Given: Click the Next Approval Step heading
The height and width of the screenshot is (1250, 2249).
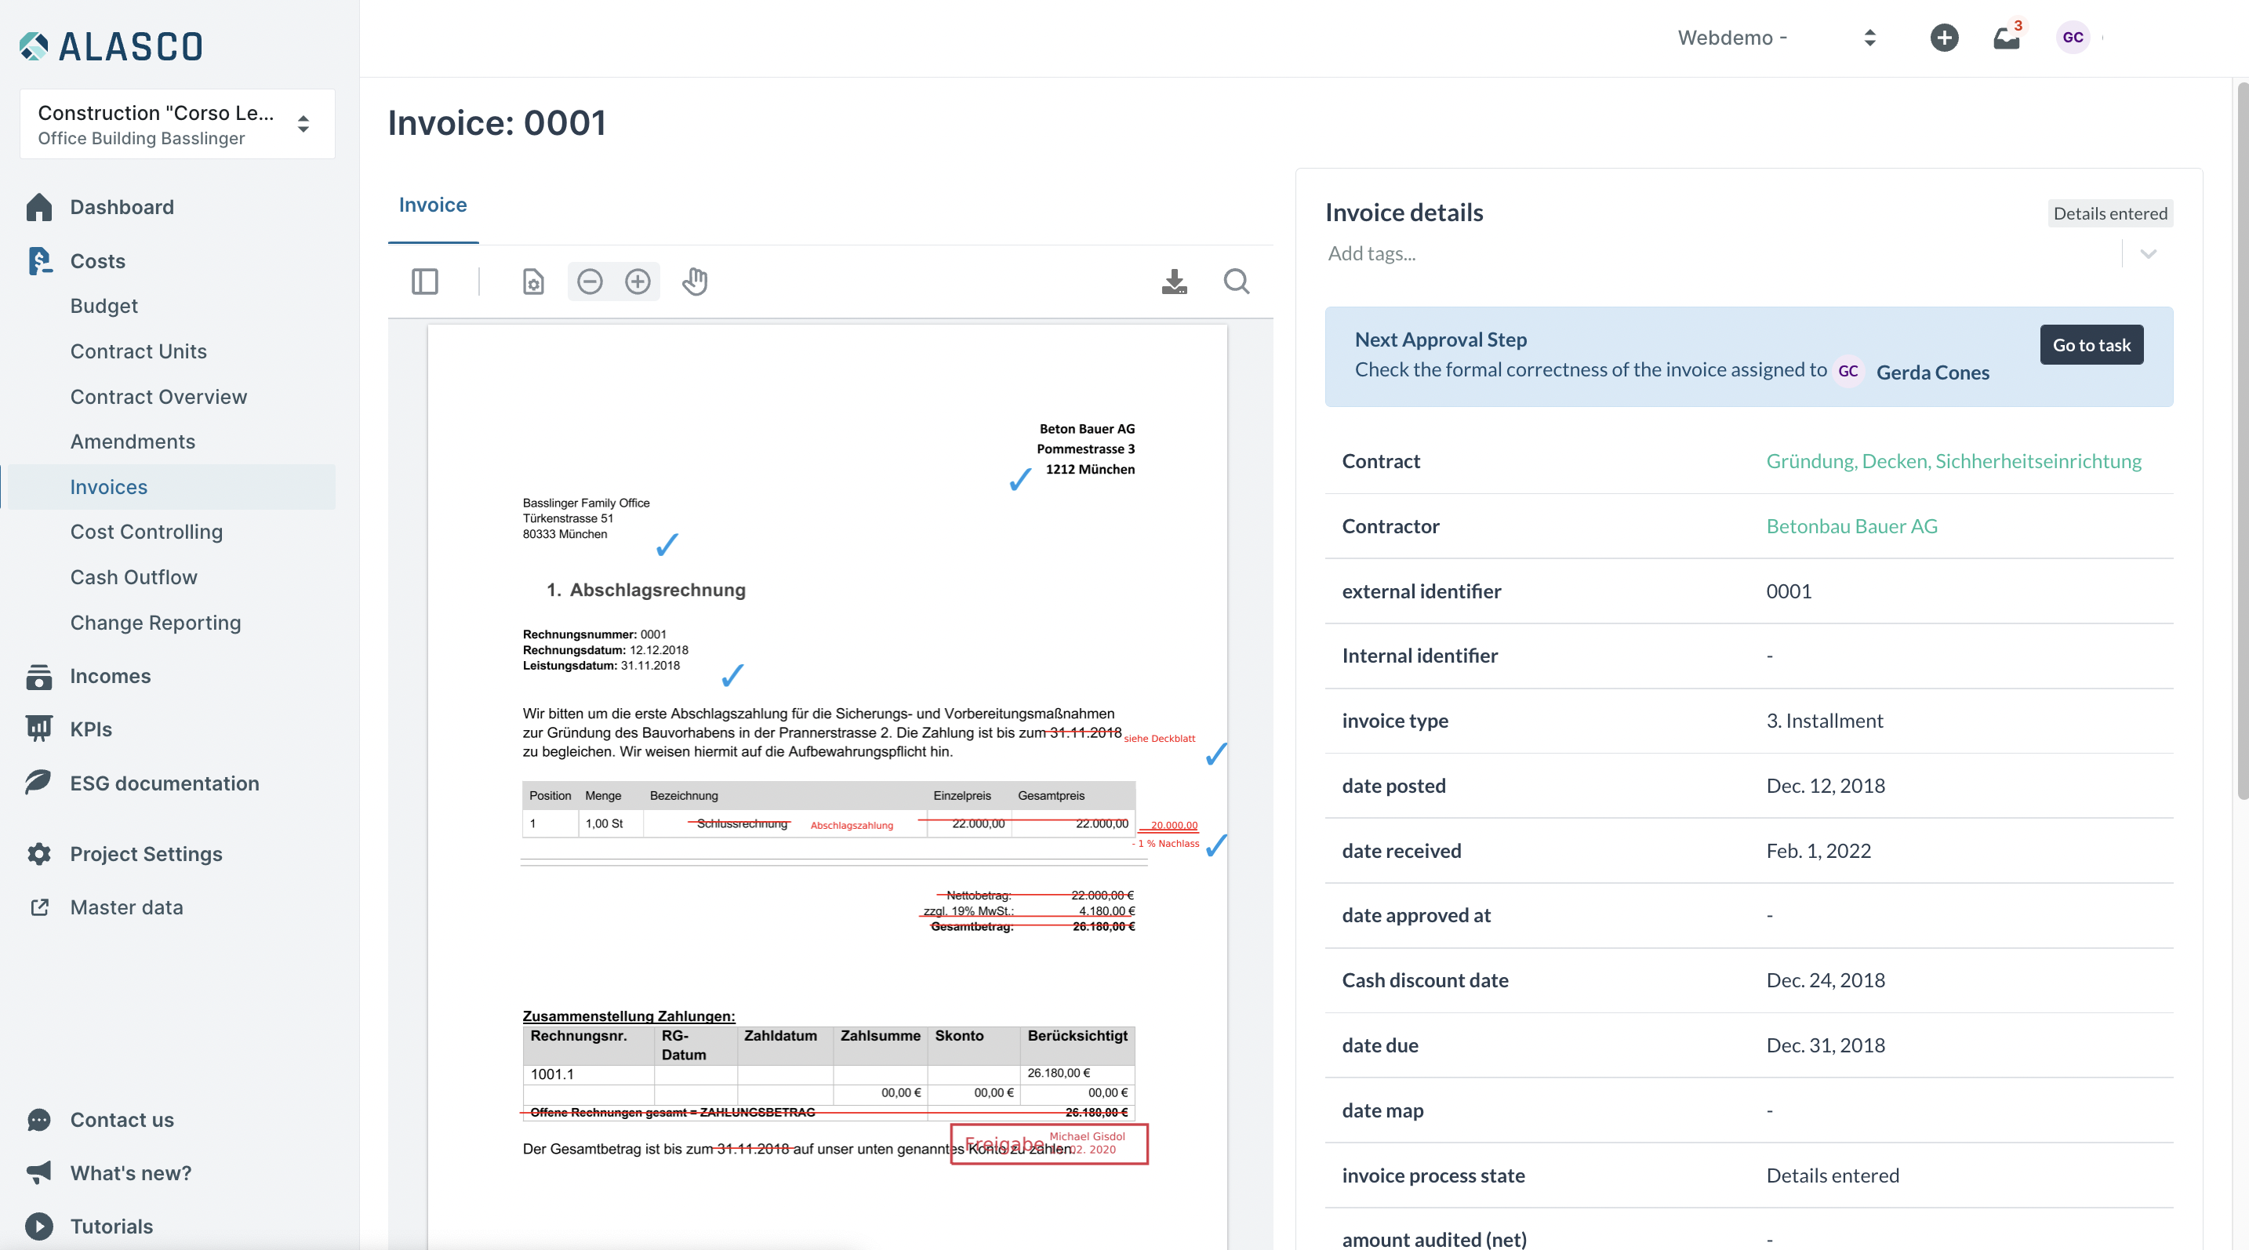Looking at the screenshot, I should (x=1441, y=340).
